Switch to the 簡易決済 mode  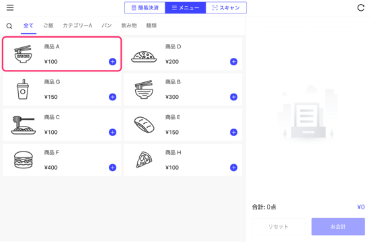145,8
